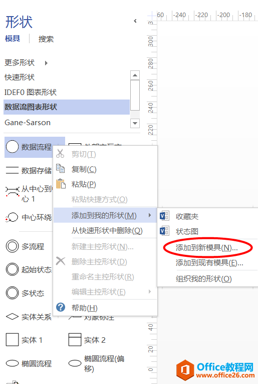Switch to the 搜索 tab
Screen dimensions: 258x384
[46, 39]
